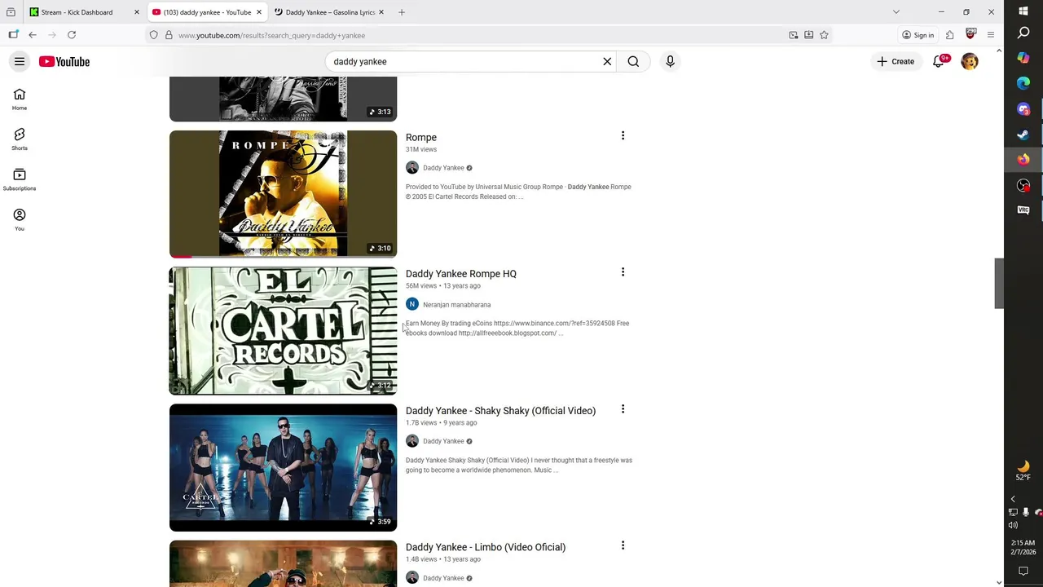
Task: Open the Daddy Yankee Rompe HQ title
Action: [461, 274]
